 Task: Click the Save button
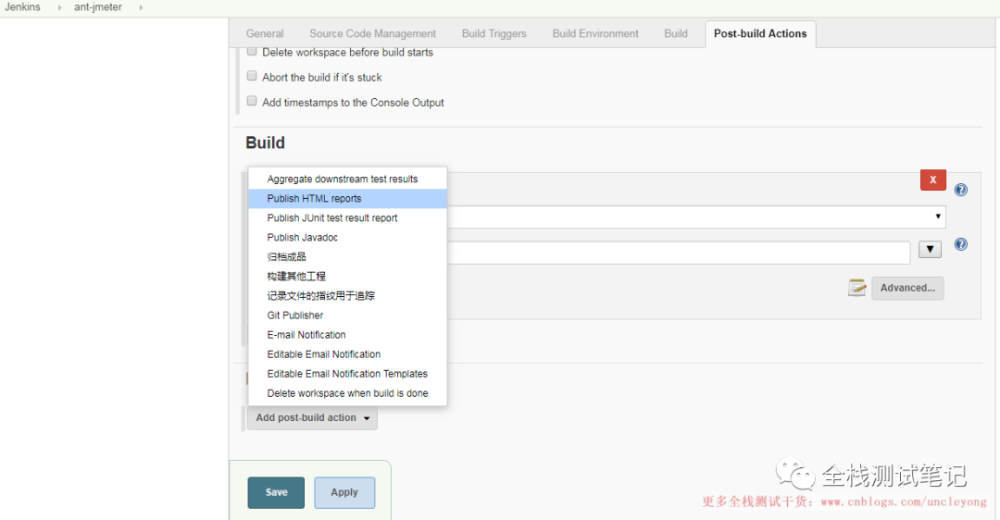[276, 492]
